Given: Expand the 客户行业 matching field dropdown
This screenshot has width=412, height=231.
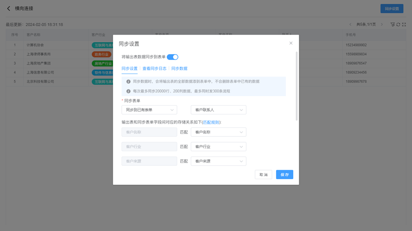Looking at the screenshot, I should [218, 147].
